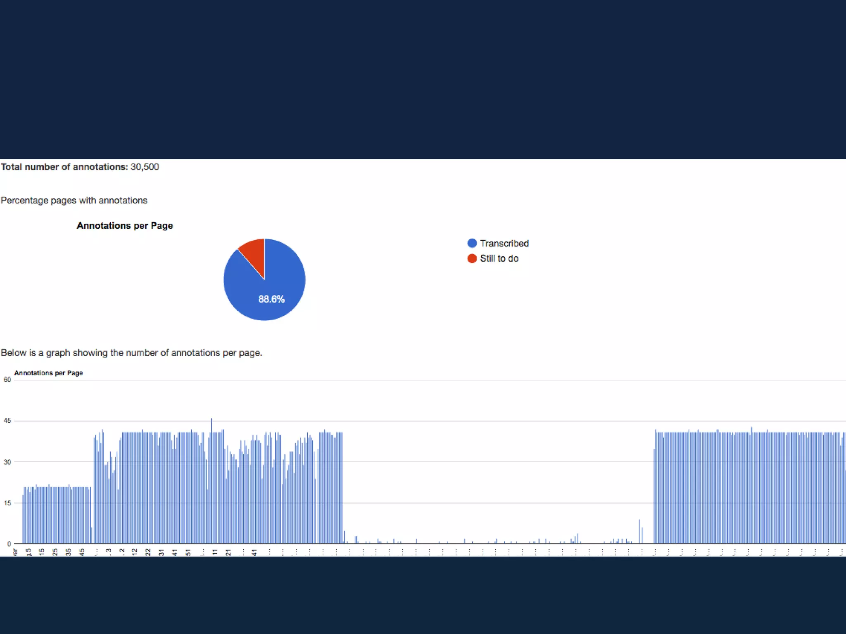846x634 pixels.
Task: Select the Still to do legend label
Action: tap(499, 258)
